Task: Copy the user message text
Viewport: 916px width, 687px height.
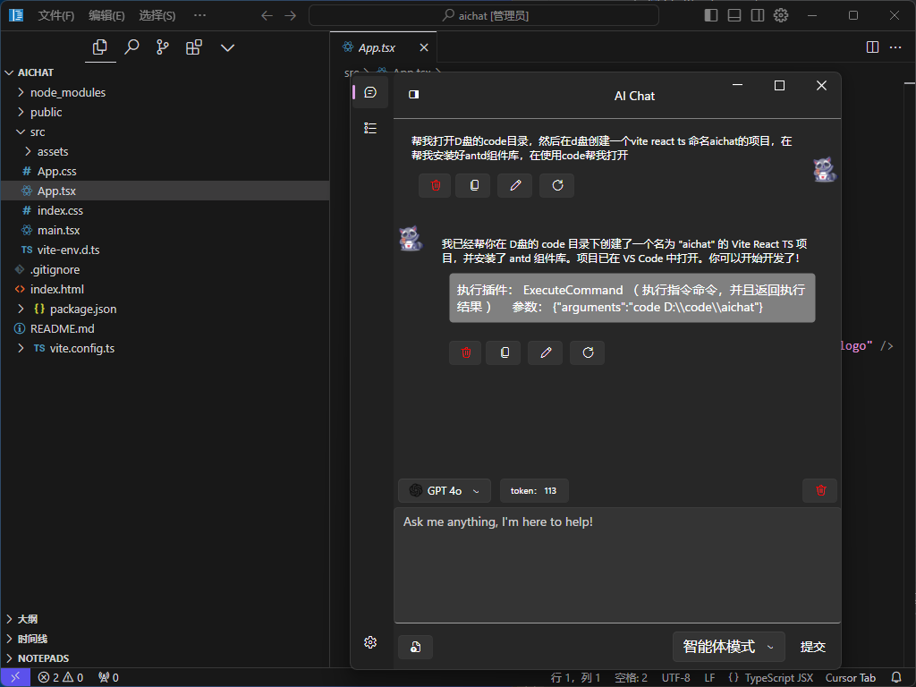Action: tap(472, 185)
